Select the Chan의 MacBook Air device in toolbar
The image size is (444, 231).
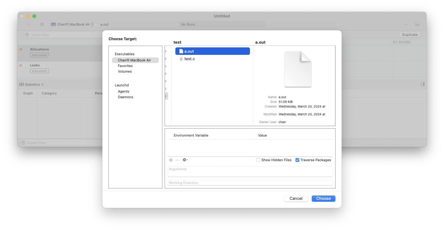(x=71, y=24)
